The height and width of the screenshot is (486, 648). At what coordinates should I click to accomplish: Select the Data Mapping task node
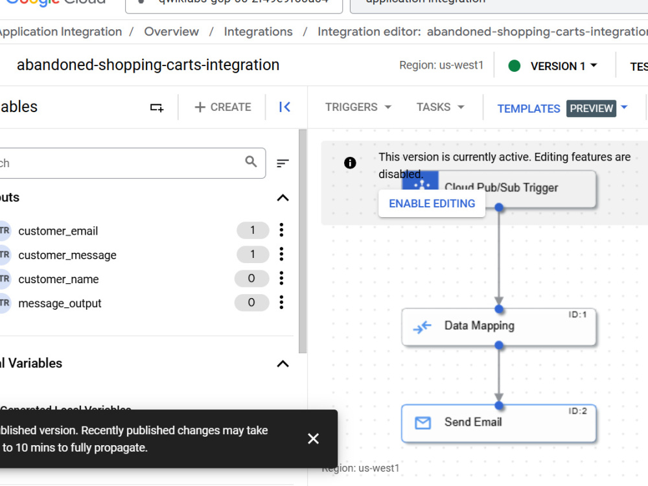[x=498, y=326]
